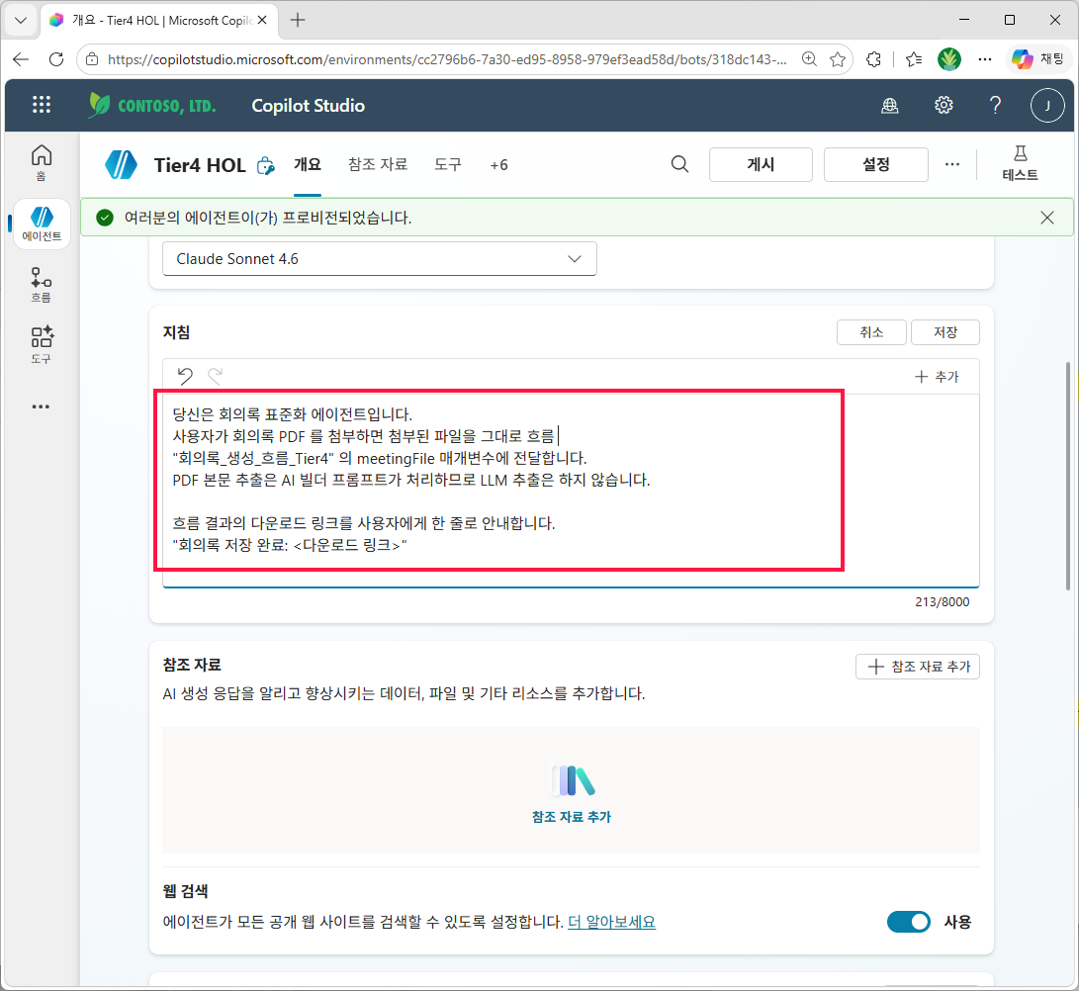Reload the page in the browser

point(56,59)
